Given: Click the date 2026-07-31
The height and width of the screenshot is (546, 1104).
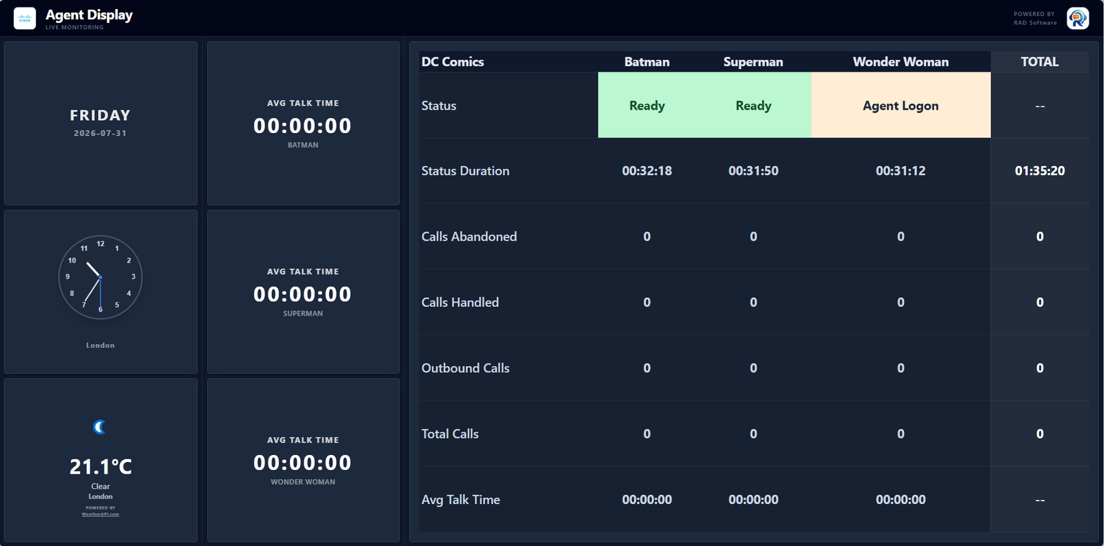Looking at the screenshot, I should [101, 133].
